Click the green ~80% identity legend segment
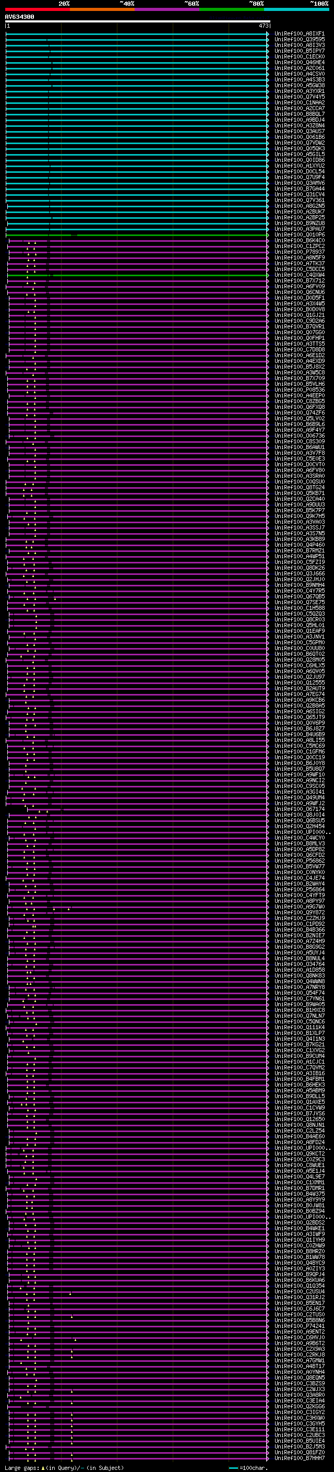 pyautogui.click(x=232, y=9)
